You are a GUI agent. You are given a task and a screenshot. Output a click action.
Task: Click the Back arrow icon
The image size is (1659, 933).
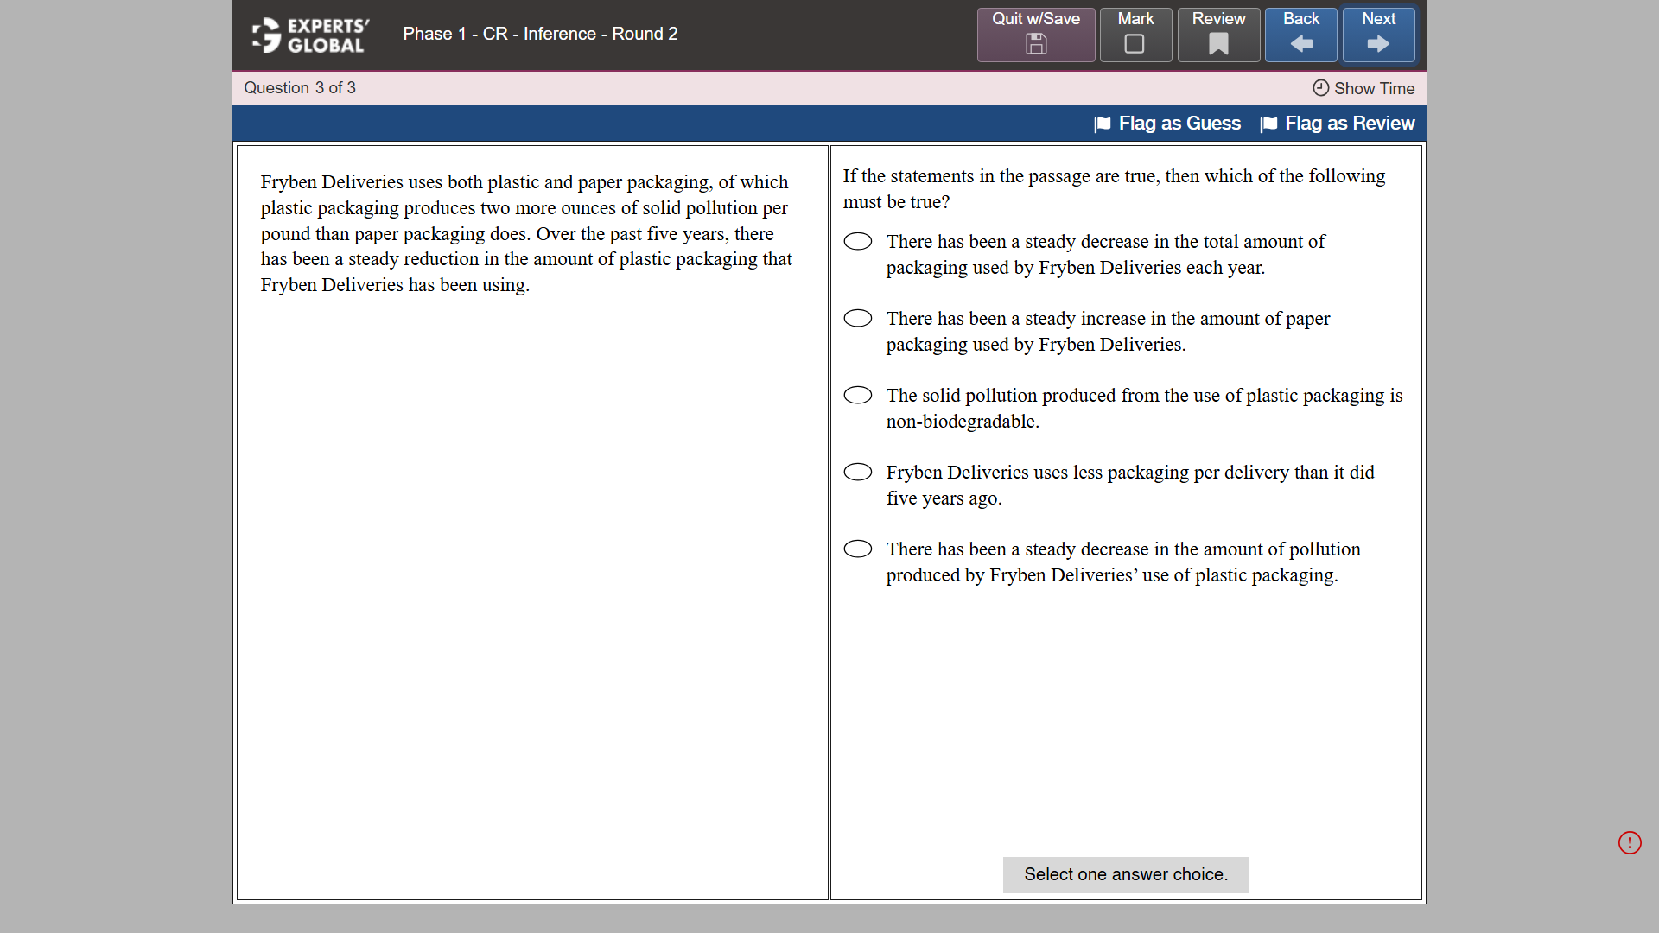click(1300, 46)
